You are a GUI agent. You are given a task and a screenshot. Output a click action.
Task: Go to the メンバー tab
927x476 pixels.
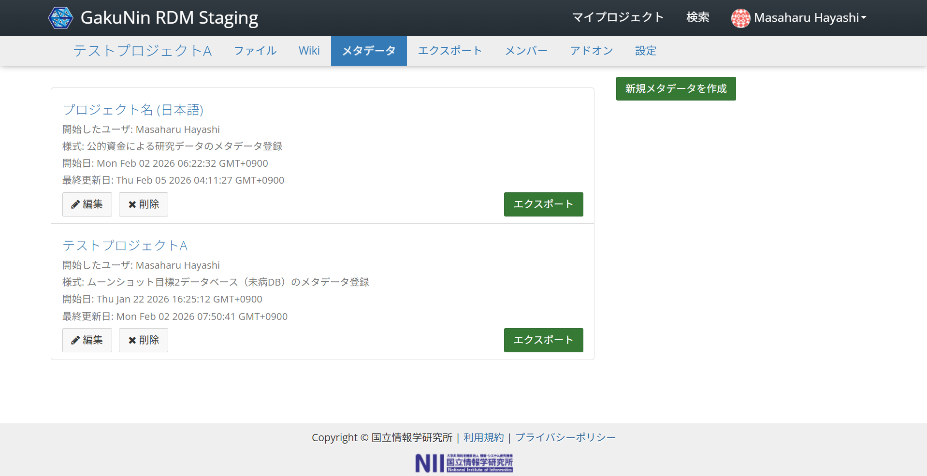pos(526,51)
